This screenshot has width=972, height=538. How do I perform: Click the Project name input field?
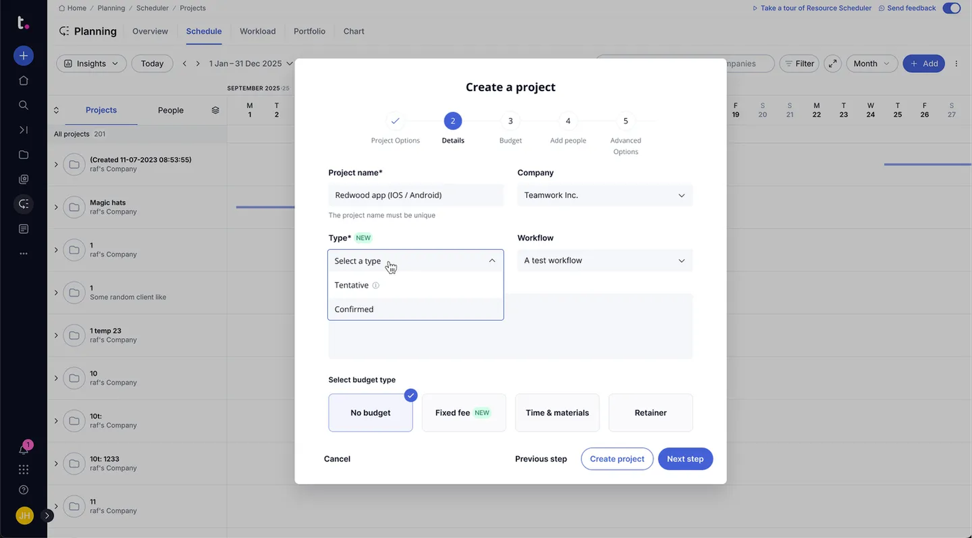pos(416,196)
